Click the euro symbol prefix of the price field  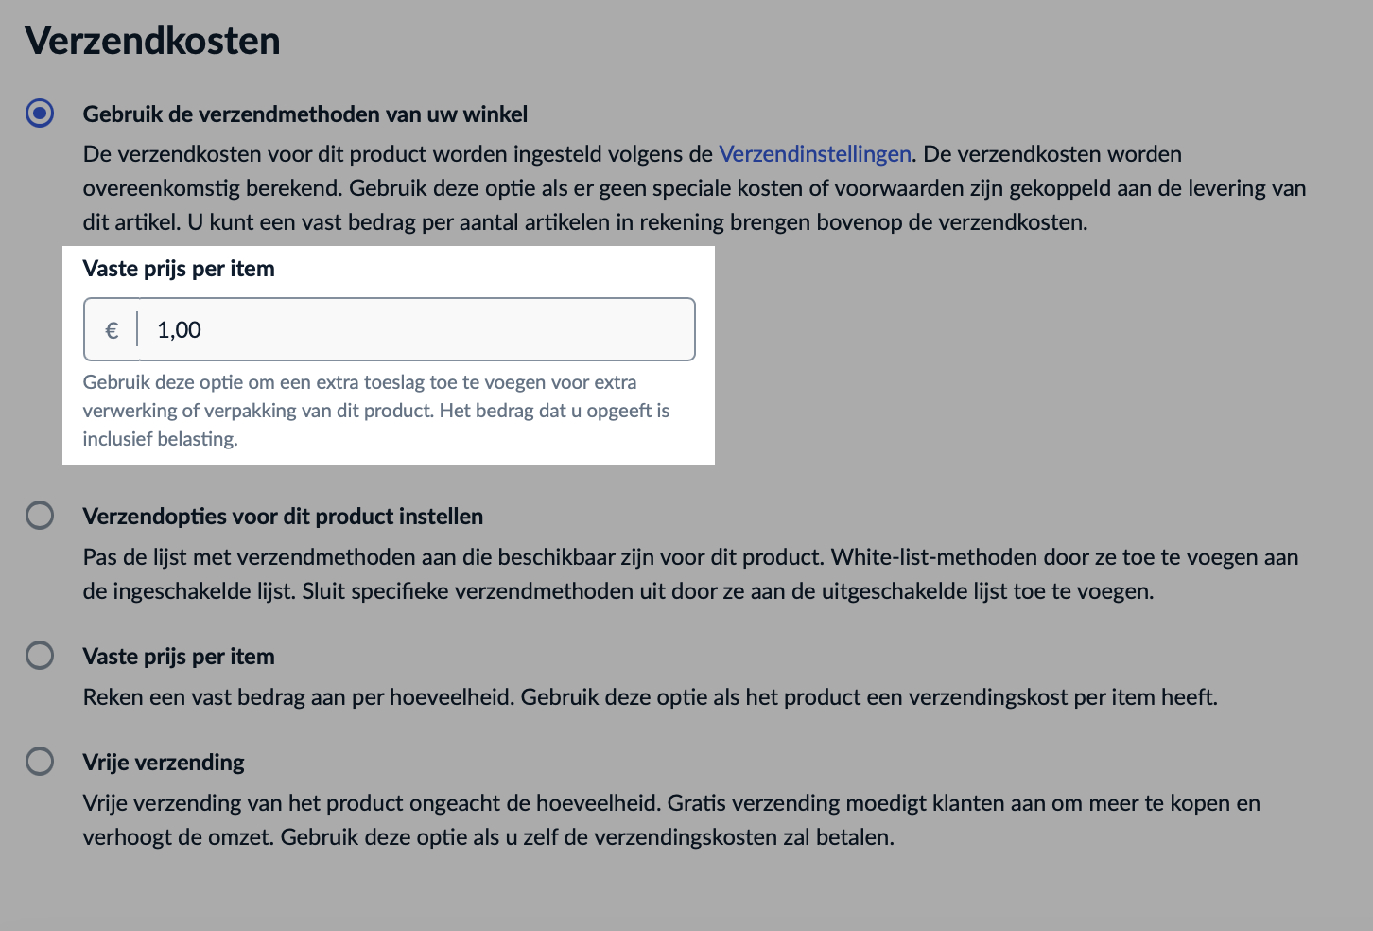(x=112, y=329)
